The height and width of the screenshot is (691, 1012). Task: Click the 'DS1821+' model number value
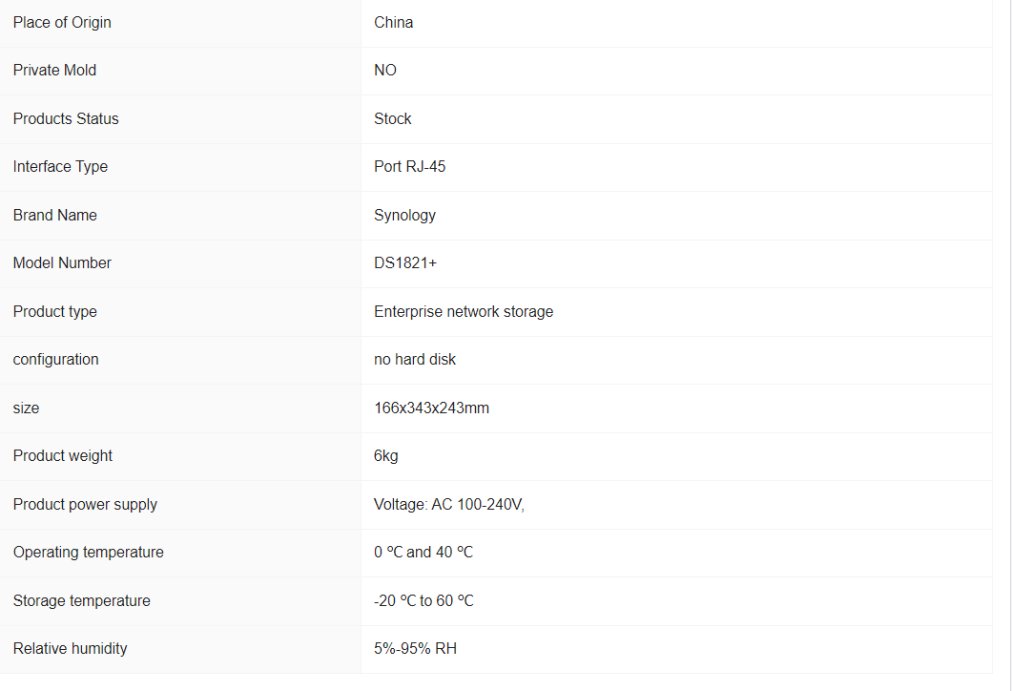[404, 262]
